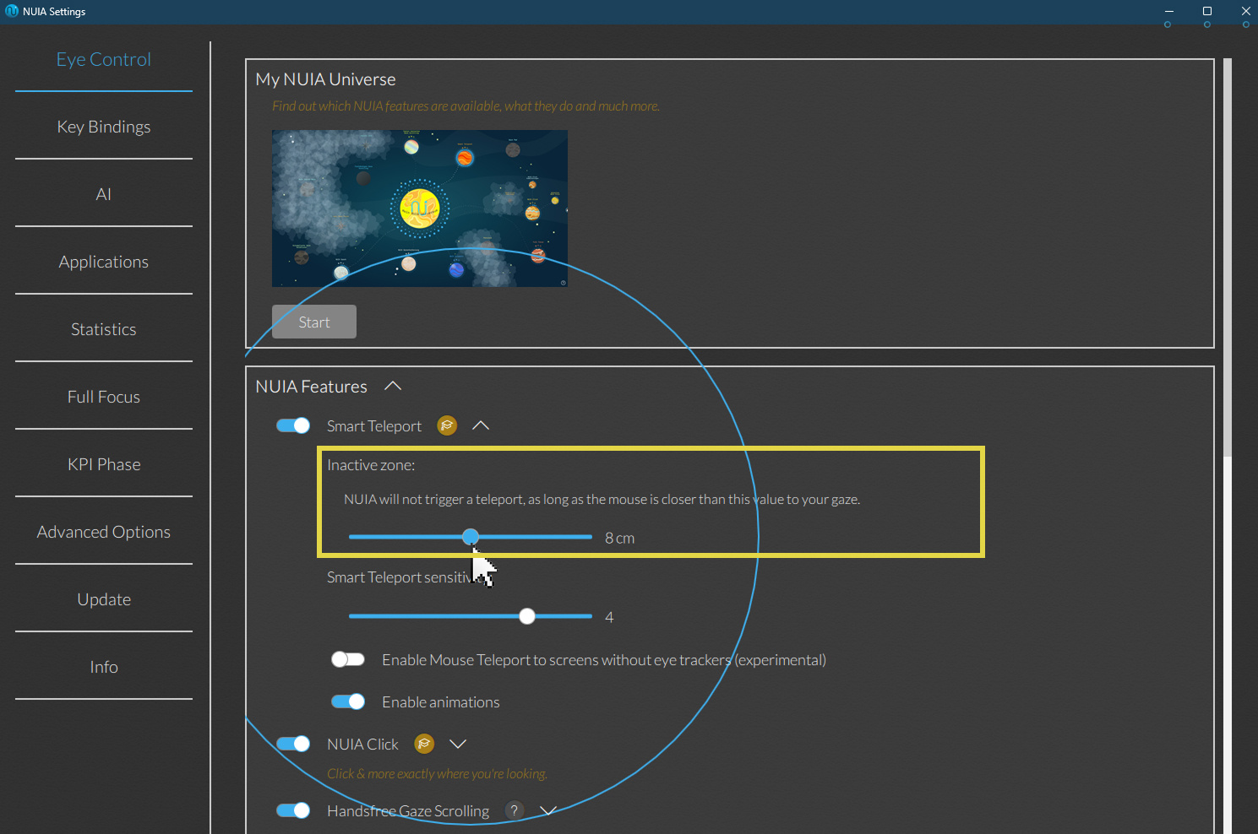Open the KPI Phase tab
Image resolution: width=1258 pixels, height=834 pixels.
(x=104, y=464)
